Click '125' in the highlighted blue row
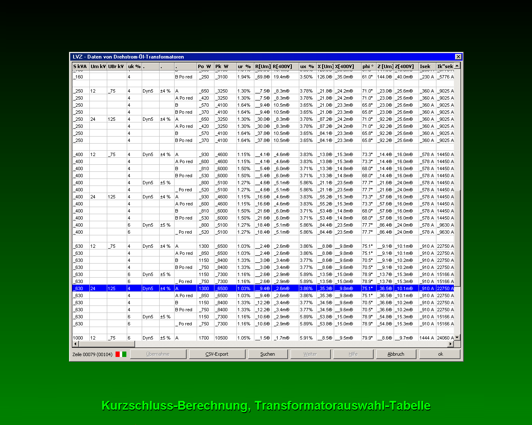Screen dimensions: 532x425 point(112,288)
